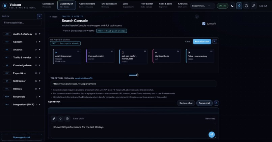Open the gauge dashboard icon in header
The height and width of the screenshot is (142, 272).
(x=246, y=6)
